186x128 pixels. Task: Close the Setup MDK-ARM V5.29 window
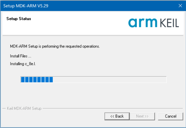tap(180, 6)
